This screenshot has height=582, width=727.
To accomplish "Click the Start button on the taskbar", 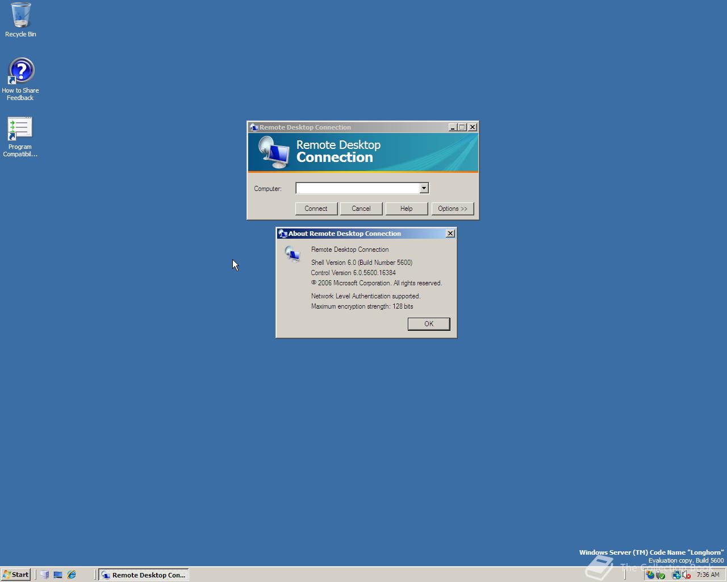I will pos(16,575).
